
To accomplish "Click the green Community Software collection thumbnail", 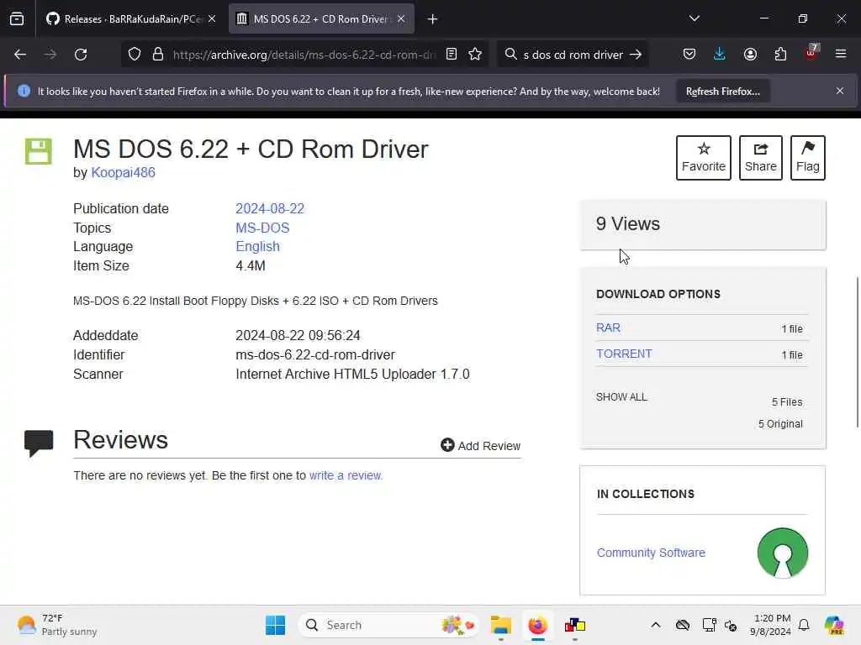I will 783,553.
